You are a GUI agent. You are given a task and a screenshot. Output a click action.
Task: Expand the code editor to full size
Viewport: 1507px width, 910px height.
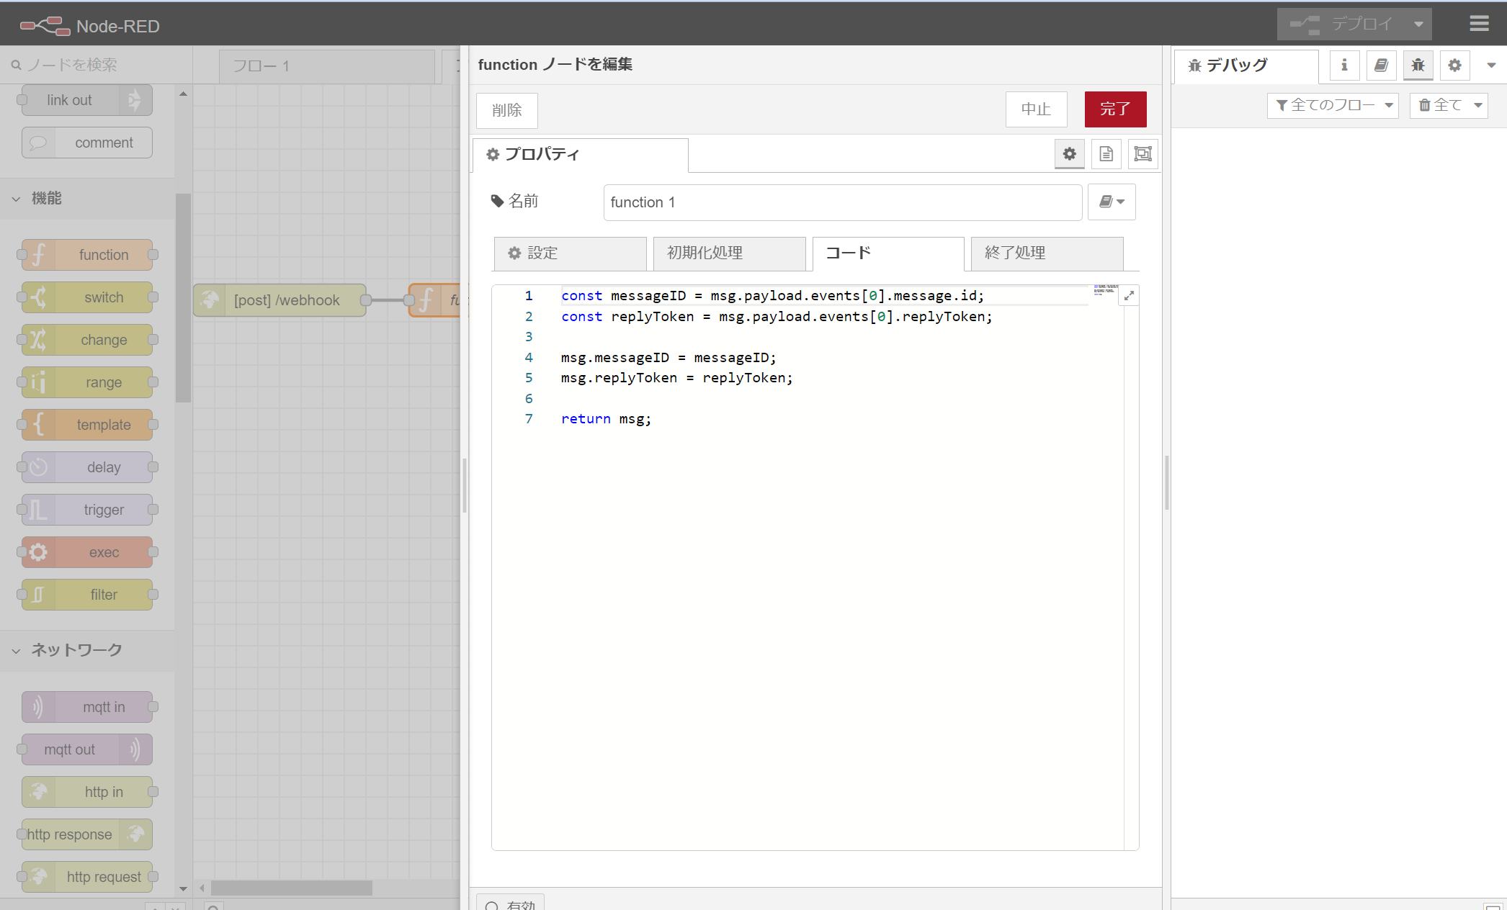pyautogui.click(x=1129, y=295)
